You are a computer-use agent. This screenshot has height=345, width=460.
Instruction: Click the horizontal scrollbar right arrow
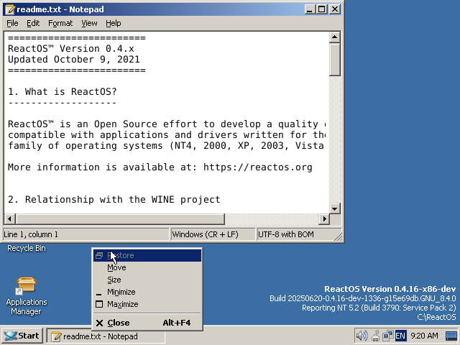tap(324, 218)
